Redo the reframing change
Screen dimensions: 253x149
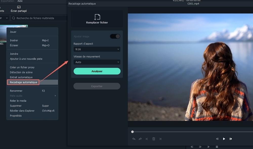pos(140,139)
